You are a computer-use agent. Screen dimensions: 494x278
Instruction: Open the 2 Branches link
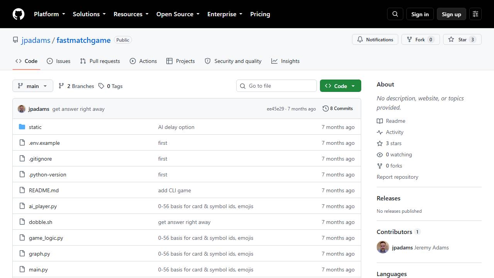tap(76, 86)
